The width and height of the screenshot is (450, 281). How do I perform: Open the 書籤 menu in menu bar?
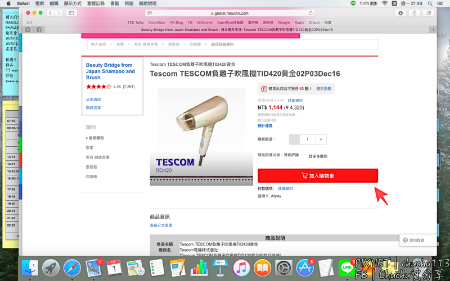tap(115, 3)
